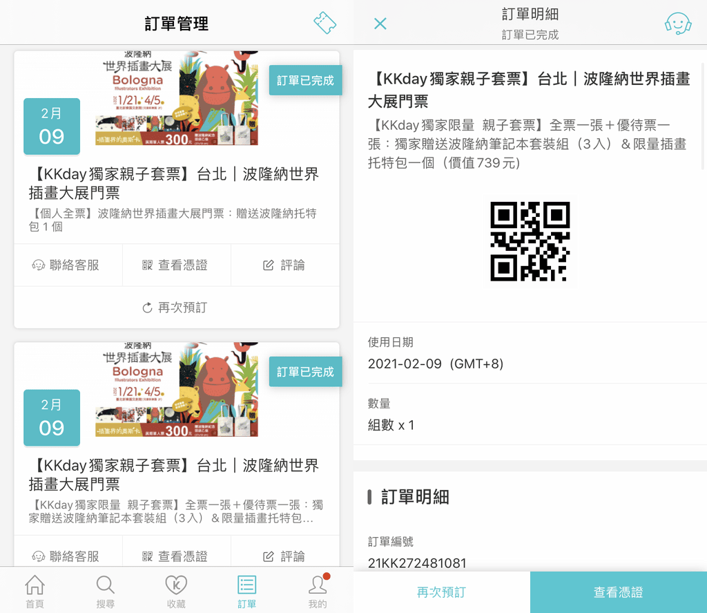Open the first order's Bologna exhibition banner
The image size is (707, 613).
[176, 99]
